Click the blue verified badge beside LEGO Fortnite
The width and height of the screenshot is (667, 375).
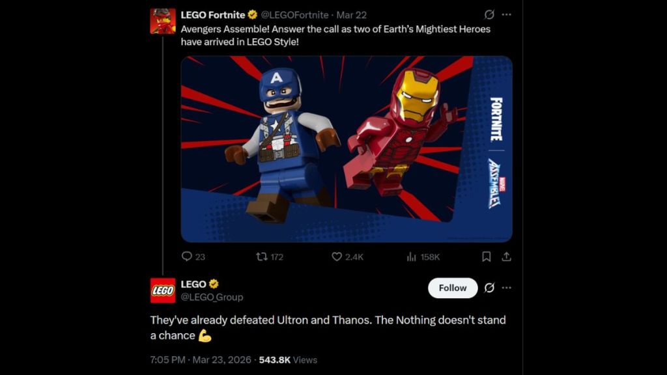(251, 14)
